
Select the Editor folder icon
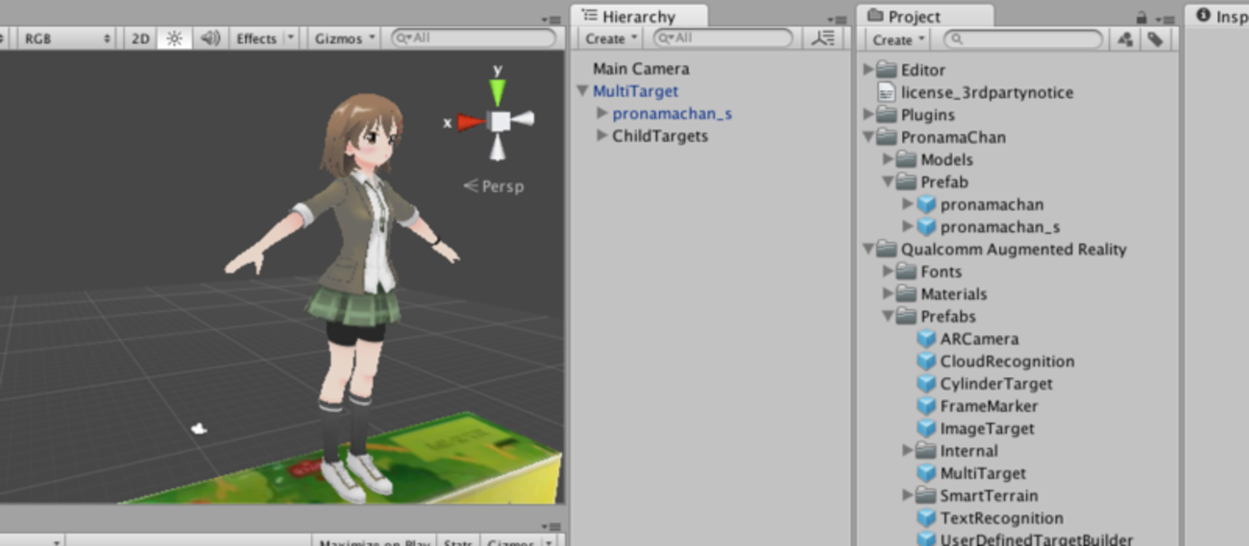887,69
